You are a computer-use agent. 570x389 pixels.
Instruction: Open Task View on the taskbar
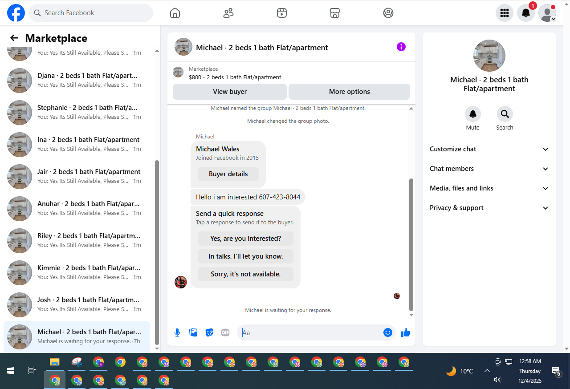click(x=32, y=371)
